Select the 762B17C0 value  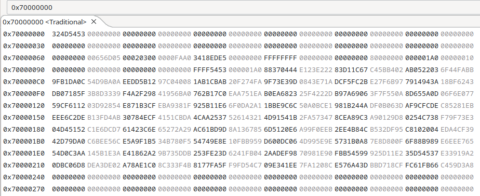210,93
